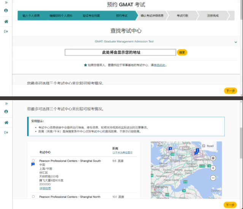
Task: Check Pearson Professional Centers - Shanghai South checkbox
Action: tap(33, 160)
